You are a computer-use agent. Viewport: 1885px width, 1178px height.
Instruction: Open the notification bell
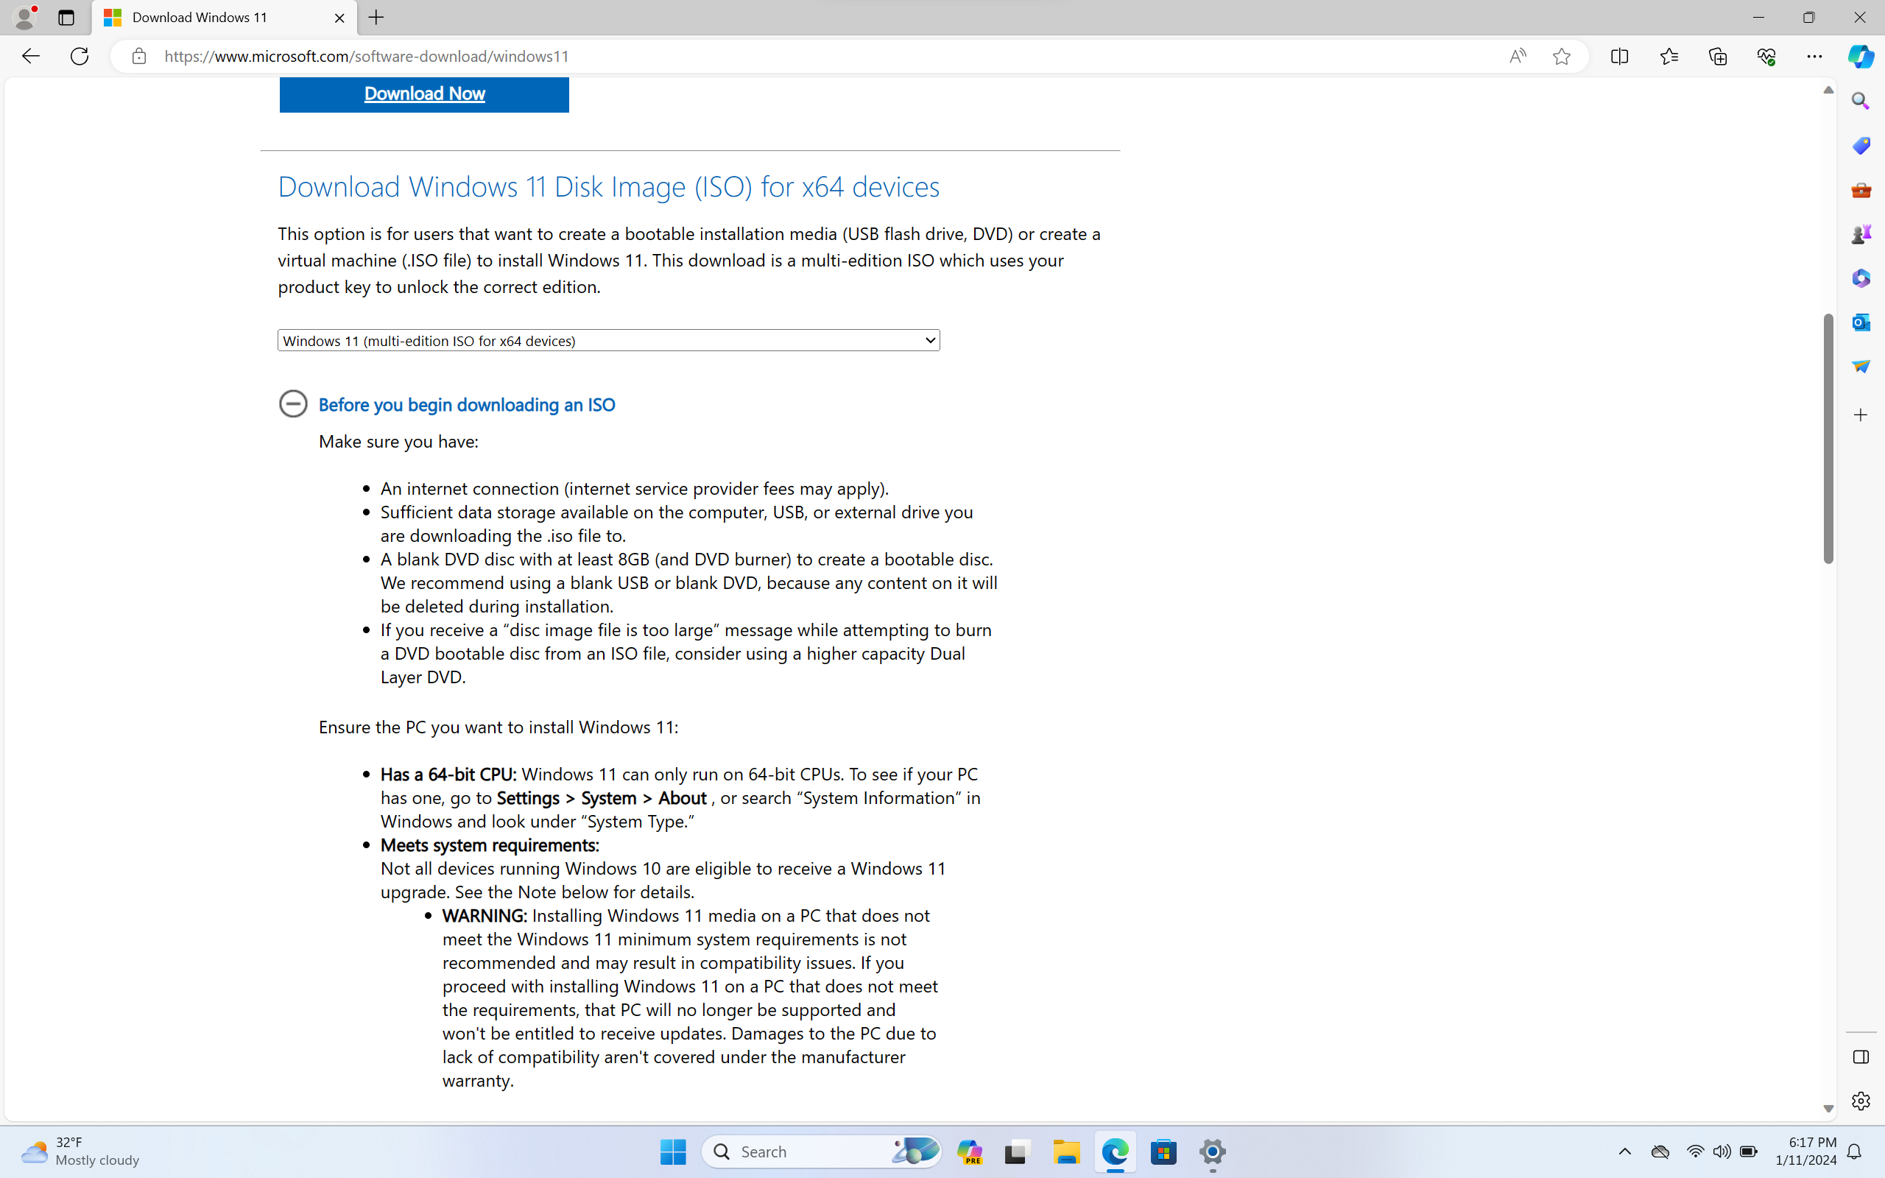pos(1855,1151)
